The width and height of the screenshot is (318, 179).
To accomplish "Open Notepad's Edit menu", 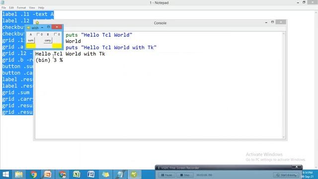I will pyautogui.click(x=11, y=7).
